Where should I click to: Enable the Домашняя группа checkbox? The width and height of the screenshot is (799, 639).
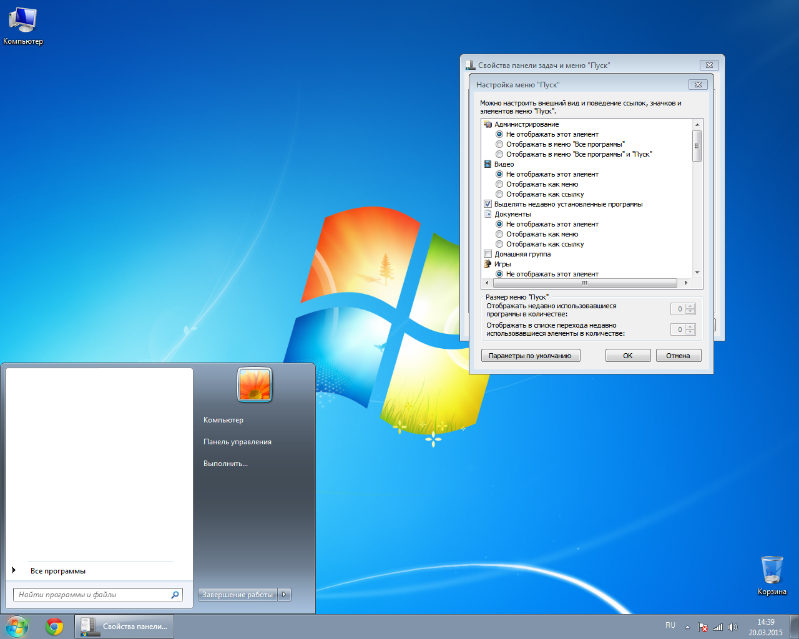pyautogui.click(x=488, y=254)
